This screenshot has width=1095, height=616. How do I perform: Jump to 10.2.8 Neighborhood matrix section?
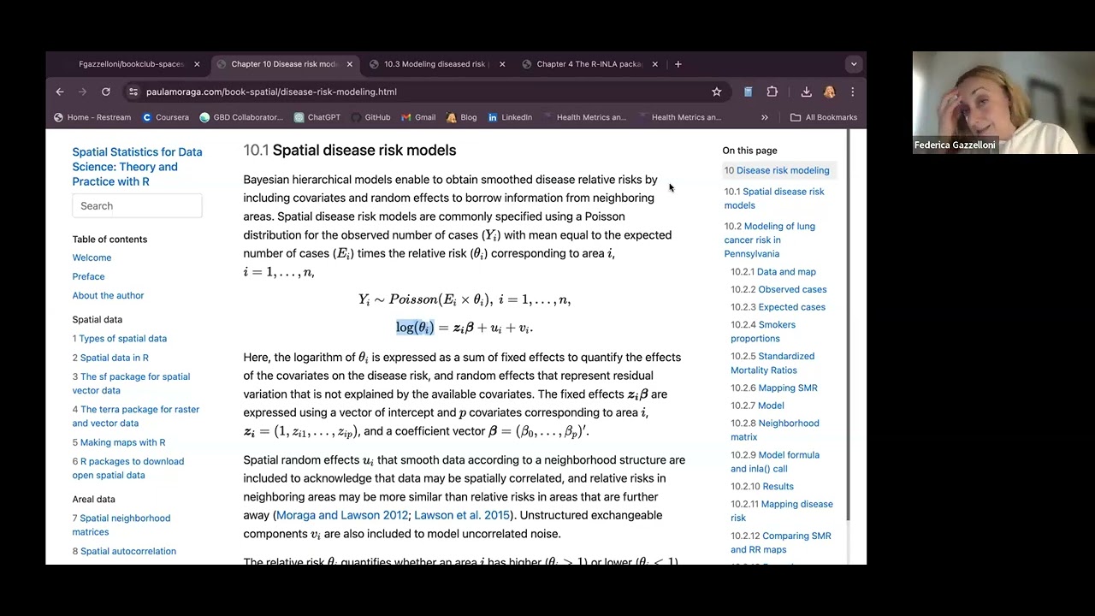775,429
